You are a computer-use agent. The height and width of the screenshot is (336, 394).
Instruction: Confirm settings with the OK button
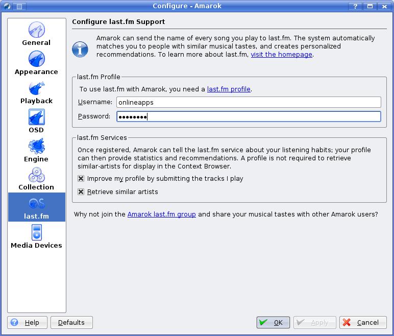click(x=273, y=322)
